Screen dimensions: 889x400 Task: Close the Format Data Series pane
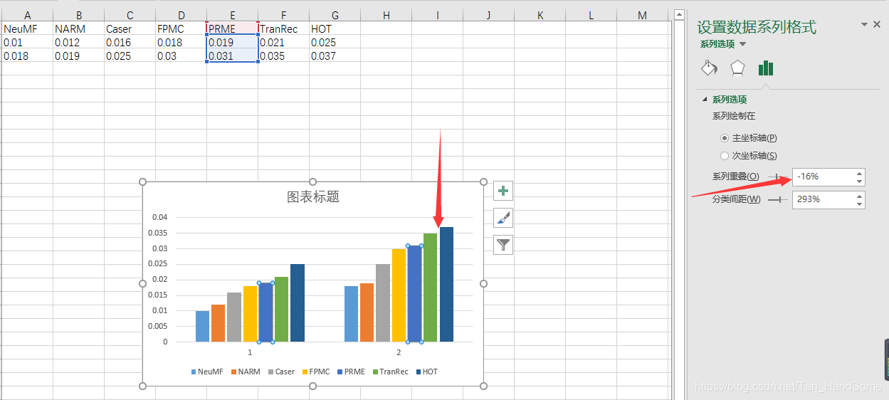877,24
